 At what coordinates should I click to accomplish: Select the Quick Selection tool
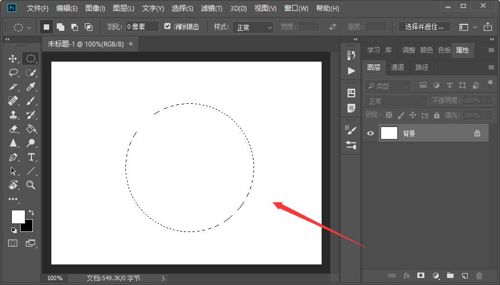[x=31, y=73]
